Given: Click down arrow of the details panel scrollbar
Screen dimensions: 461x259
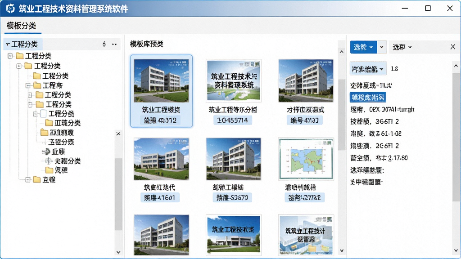Looking at the screenshot, I should coord(456,251).
